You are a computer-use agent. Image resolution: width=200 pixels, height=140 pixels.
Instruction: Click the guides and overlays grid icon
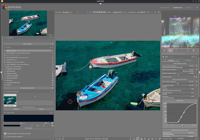(152, 139)
